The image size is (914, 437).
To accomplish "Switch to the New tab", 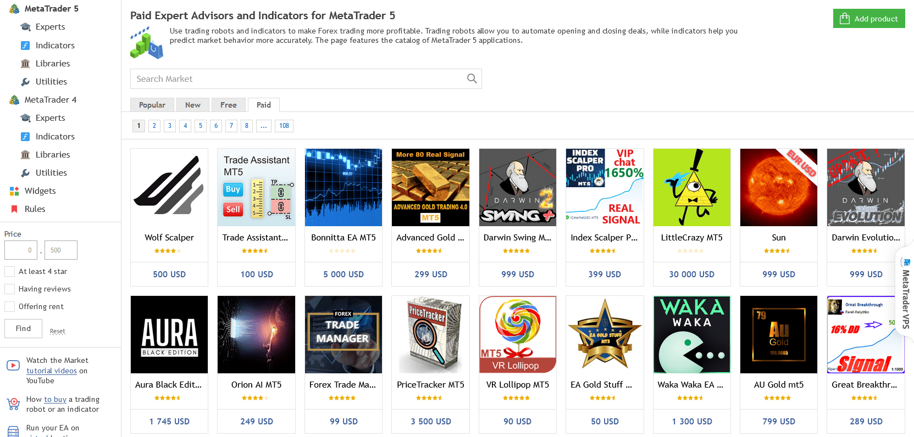I will 193,105.
